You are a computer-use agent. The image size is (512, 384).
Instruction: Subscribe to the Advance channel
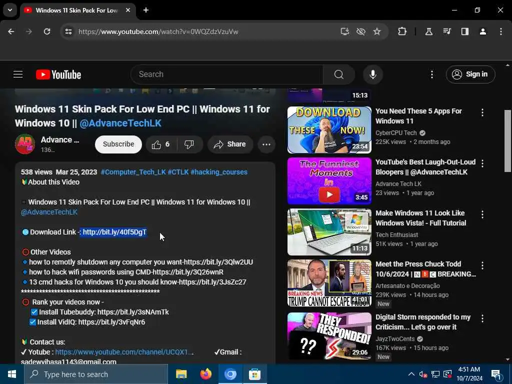point(118,144)
